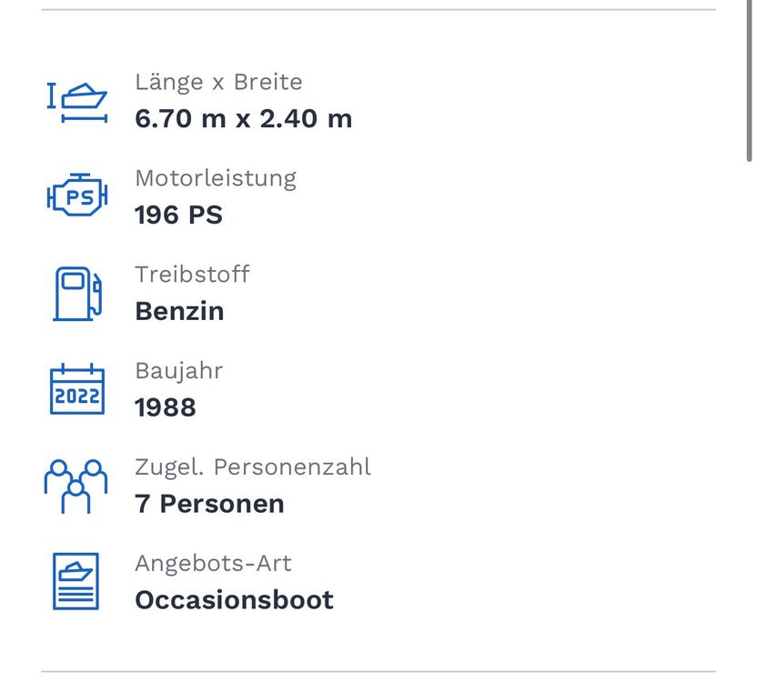Click the boat listing document icon
This screenshot has height=682, width=757.
[76, 582]
